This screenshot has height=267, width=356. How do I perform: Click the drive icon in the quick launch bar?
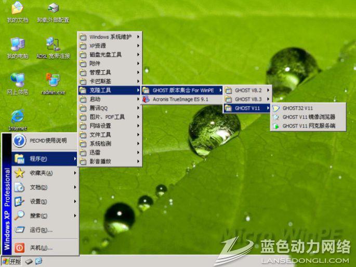click(29, 261)
